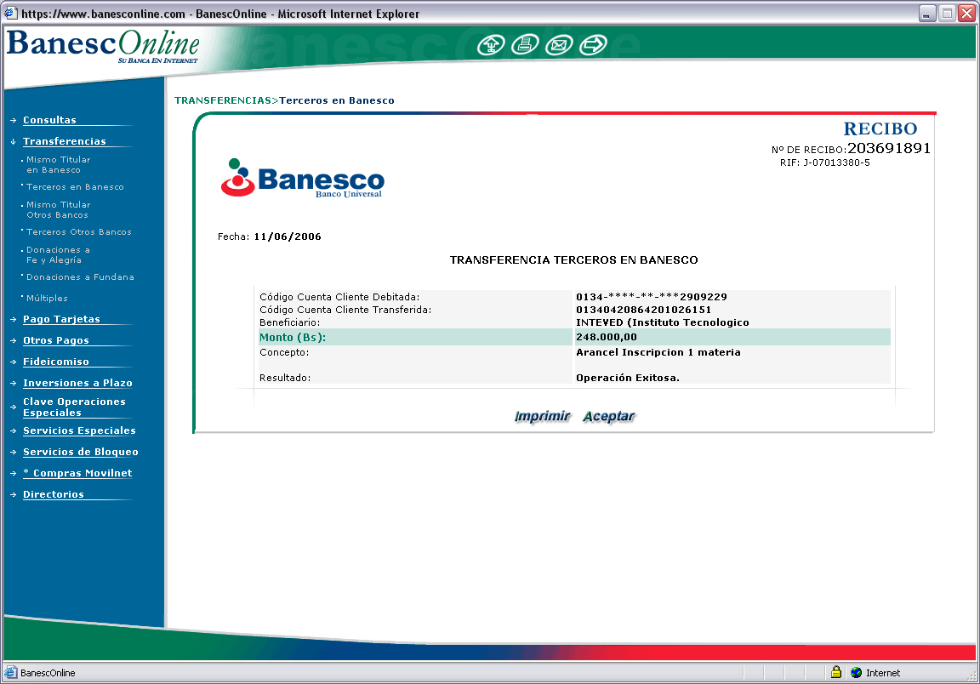Click the arrow bullet beside Servicios Especiales
The width and height of the screenshot is (980, 684).
pos(13,430)
